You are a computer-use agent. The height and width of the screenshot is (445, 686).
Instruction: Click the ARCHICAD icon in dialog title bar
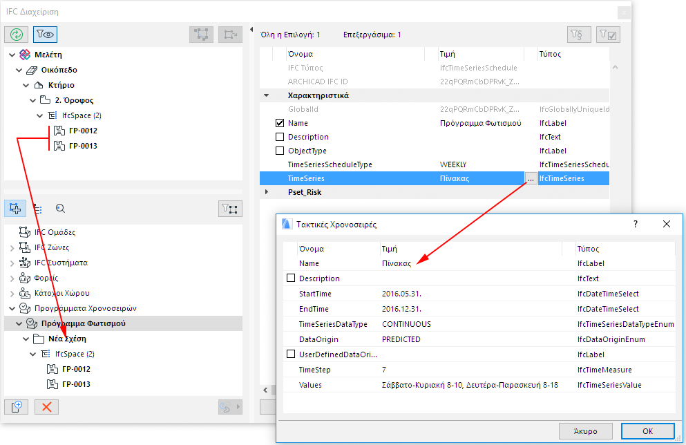click(x=286, y=224)
